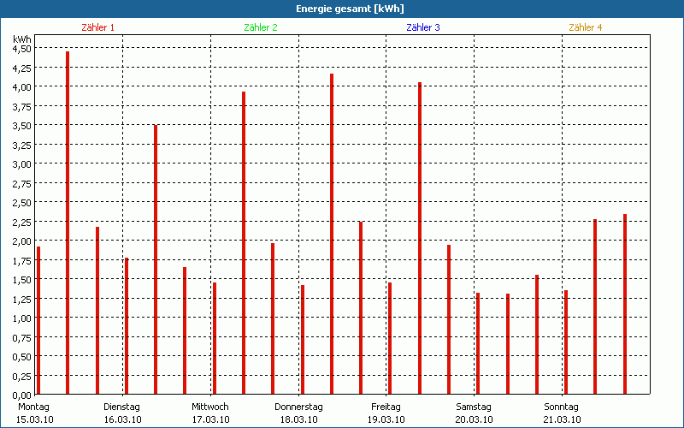Select the date 19.03.10
The image size is (684, 428).
point(386,420)
